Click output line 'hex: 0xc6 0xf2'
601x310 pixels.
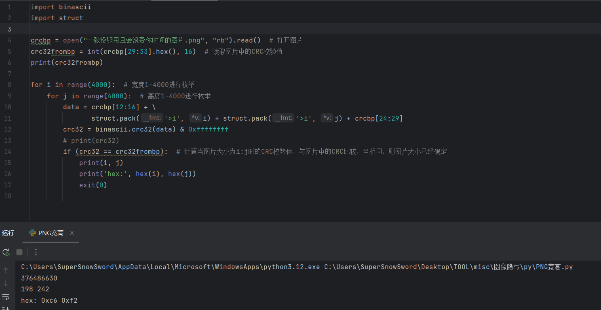(x=49, y=301)
